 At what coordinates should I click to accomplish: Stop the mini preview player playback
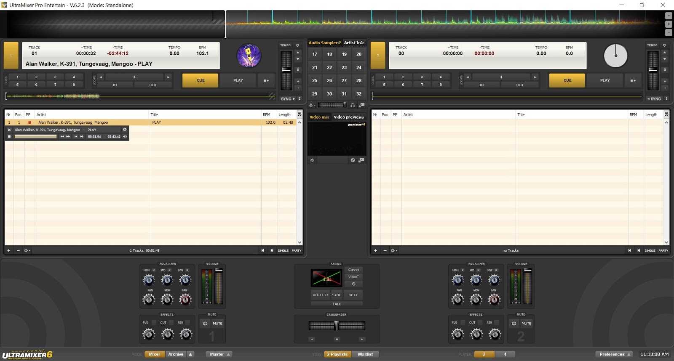click(x=9, y=136)
